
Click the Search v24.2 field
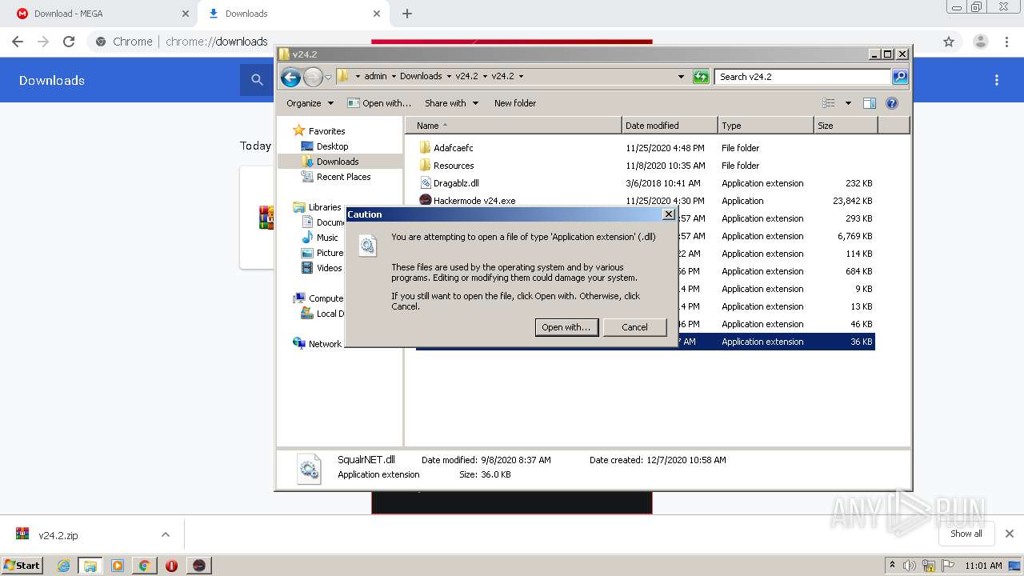pos(802,77)
